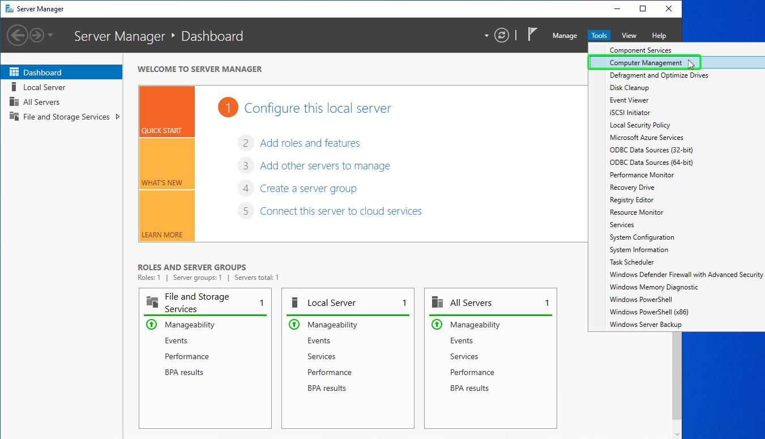Screen dimensions: 765x439
Task: Open the Manage menu
Action: coord(565,36)
